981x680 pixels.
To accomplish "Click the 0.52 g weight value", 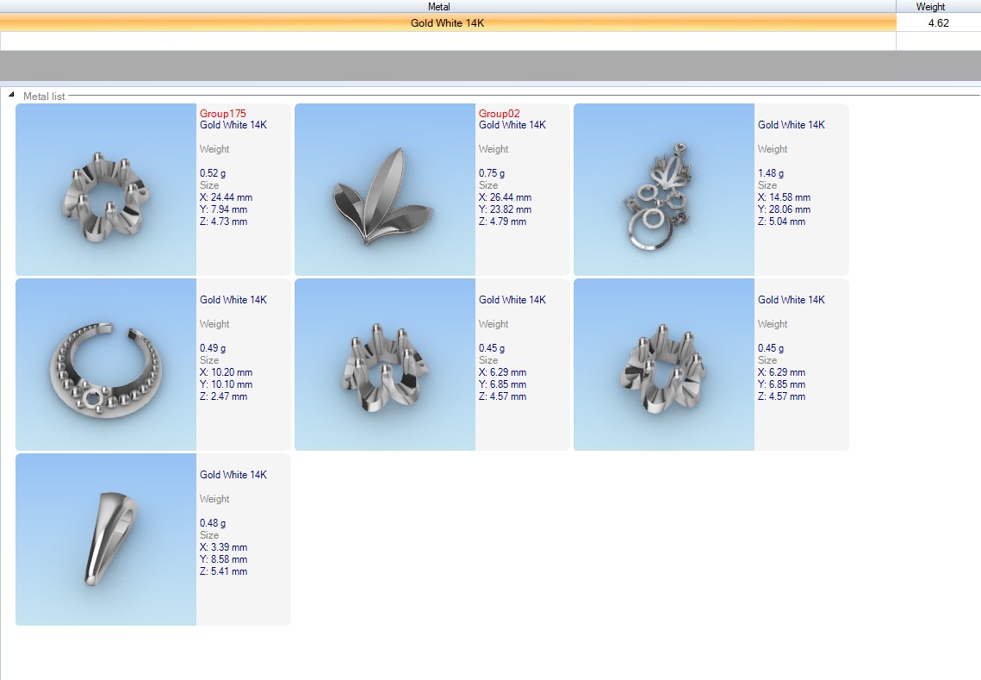I will point(213,173).
